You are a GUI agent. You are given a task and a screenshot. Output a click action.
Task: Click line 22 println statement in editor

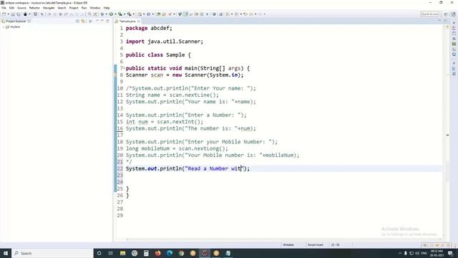(x=187, y=168)
